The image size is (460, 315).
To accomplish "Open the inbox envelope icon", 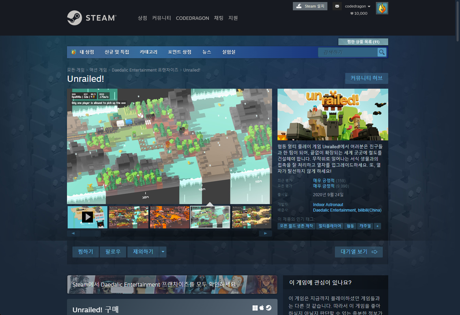I will [x=337, y=6].
